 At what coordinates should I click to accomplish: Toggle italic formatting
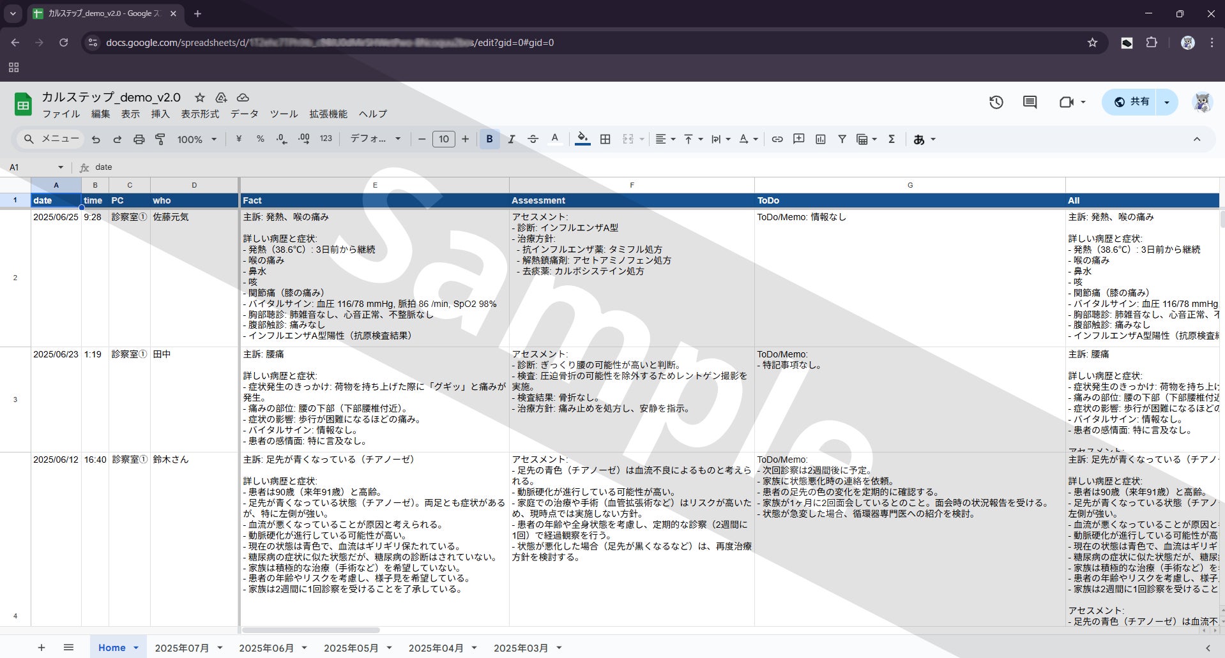coord(511,139)
